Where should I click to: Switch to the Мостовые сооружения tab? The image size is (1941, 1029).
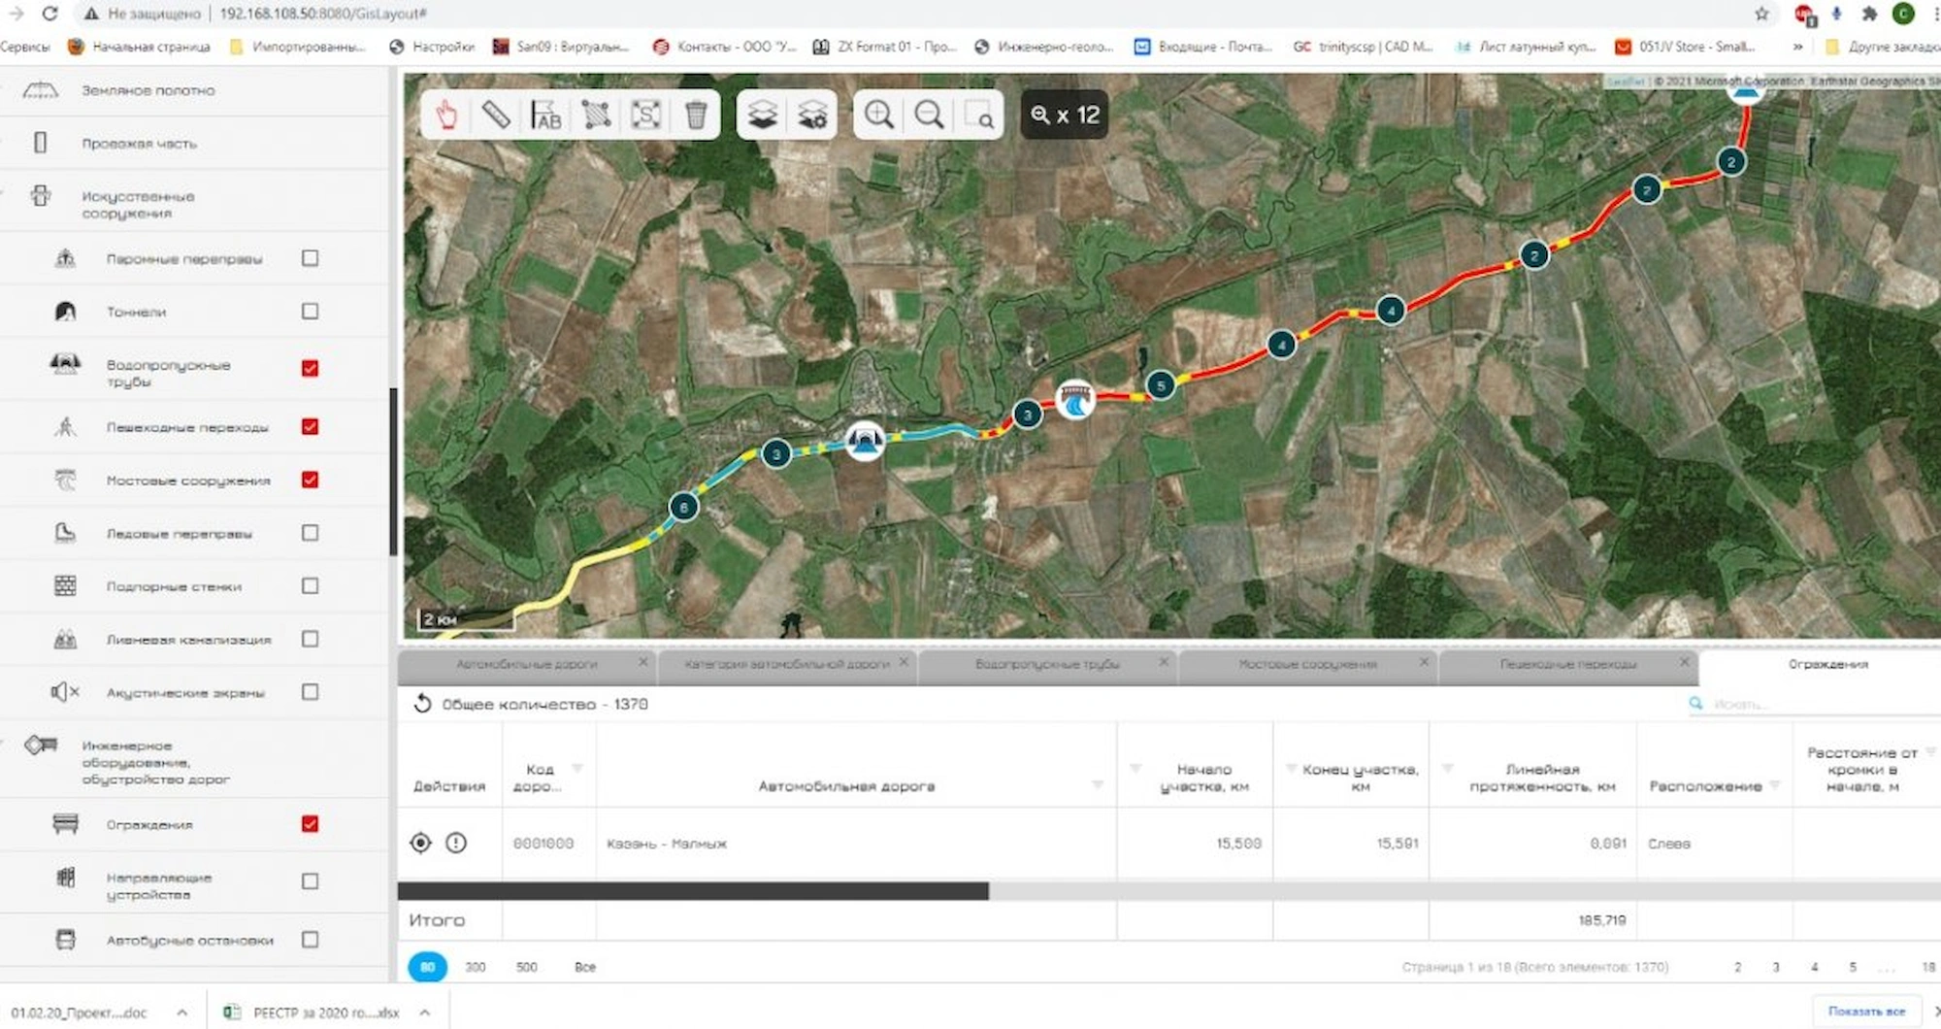pyautogui.click(x=1307, y=665)
